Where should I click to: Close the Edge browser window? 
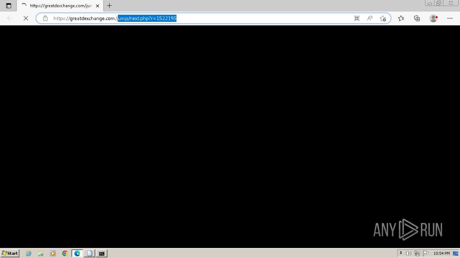pos(451,3)
